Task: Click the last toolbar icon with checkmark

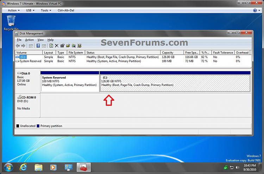Action: [x=79, y=46]
